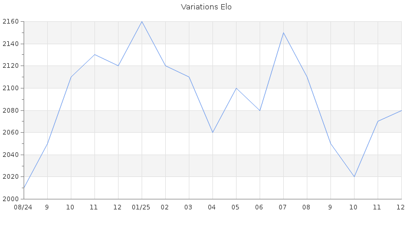Click the line's data point above 02
This screenshot has height=236, width=413.
[165, 65]
